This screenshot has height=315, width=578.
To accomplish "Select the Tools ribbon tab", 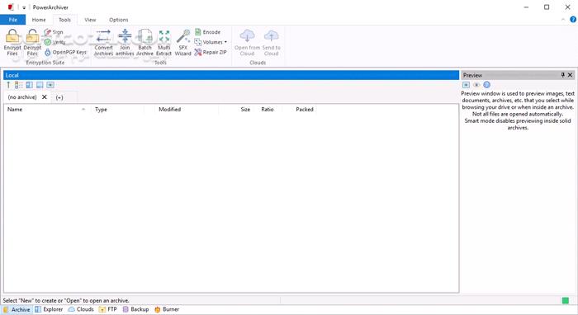I will point(65,20).
